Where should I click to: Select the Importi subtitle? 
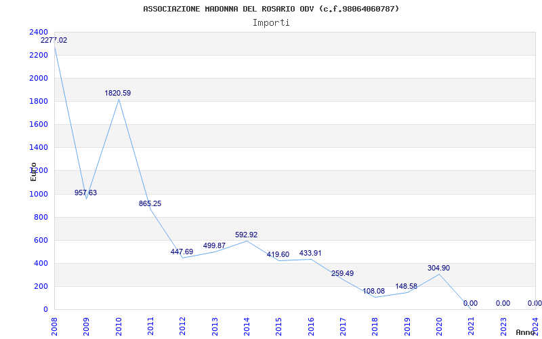pos(271,23)
